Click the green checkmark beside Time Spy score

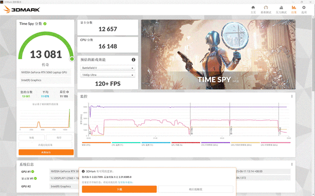[x=45, y=24]
